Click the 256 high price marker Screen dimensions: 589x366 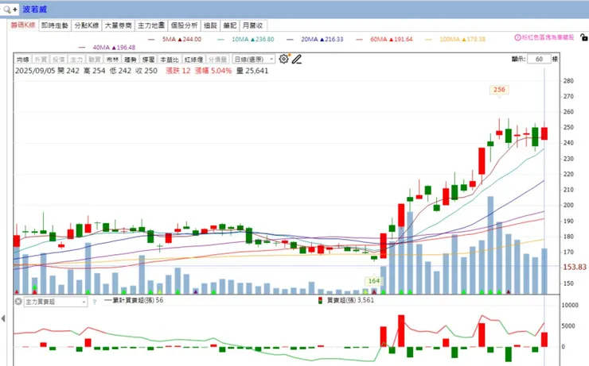[499, 90]
